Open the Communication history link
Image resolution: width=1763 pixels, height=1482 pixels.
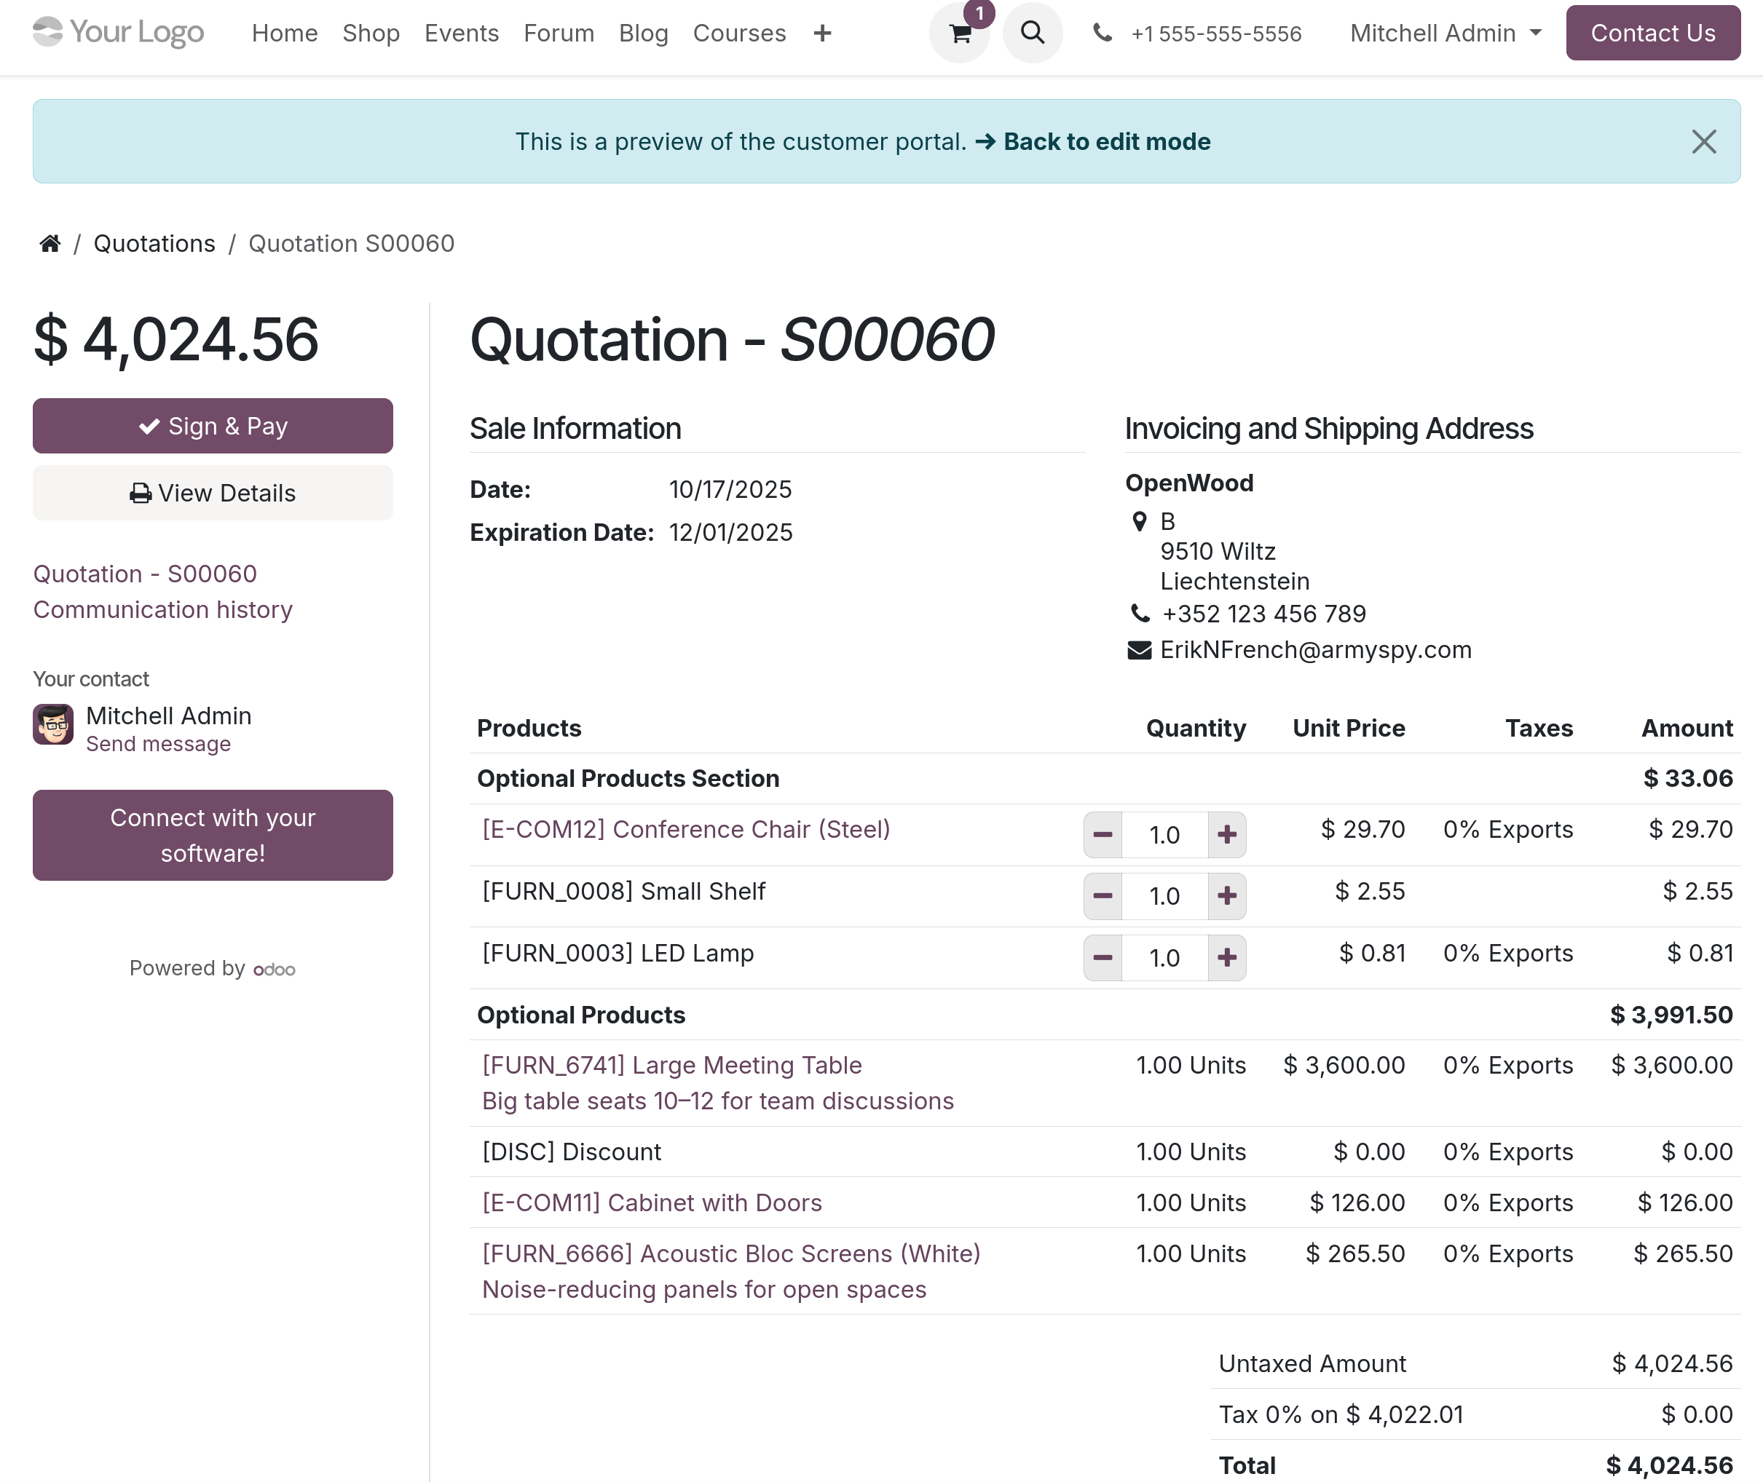tap(163, 610)
